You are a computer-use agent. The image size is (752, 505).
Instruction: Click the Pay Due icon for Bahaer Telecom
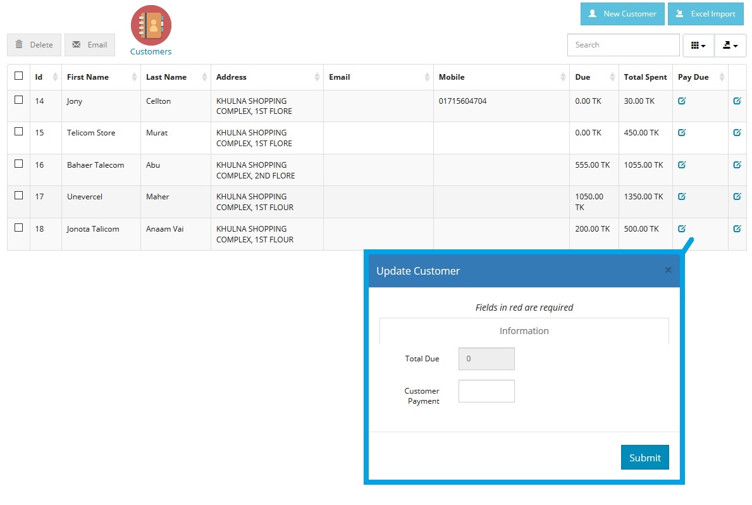pos(682,164)
